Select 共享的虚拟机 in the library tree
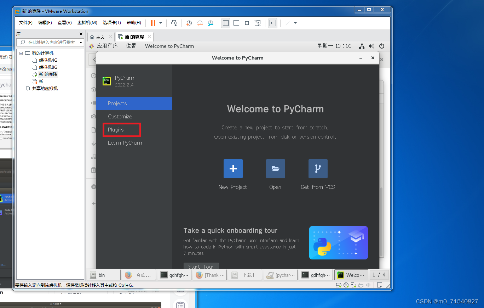The image size is (484, 308). (45, 89)
